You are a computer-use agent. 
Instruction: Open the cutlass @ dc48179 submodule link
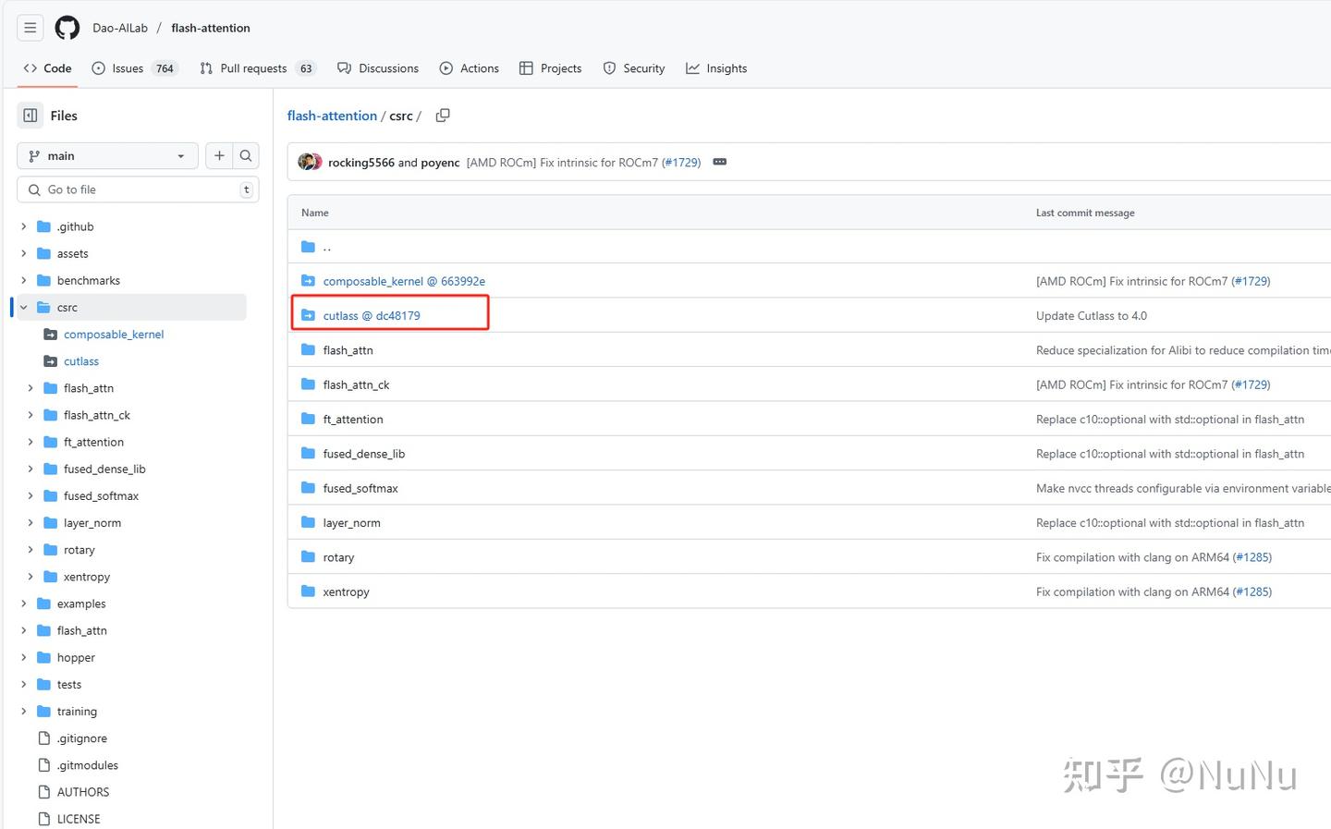click(x=372, y=316)
